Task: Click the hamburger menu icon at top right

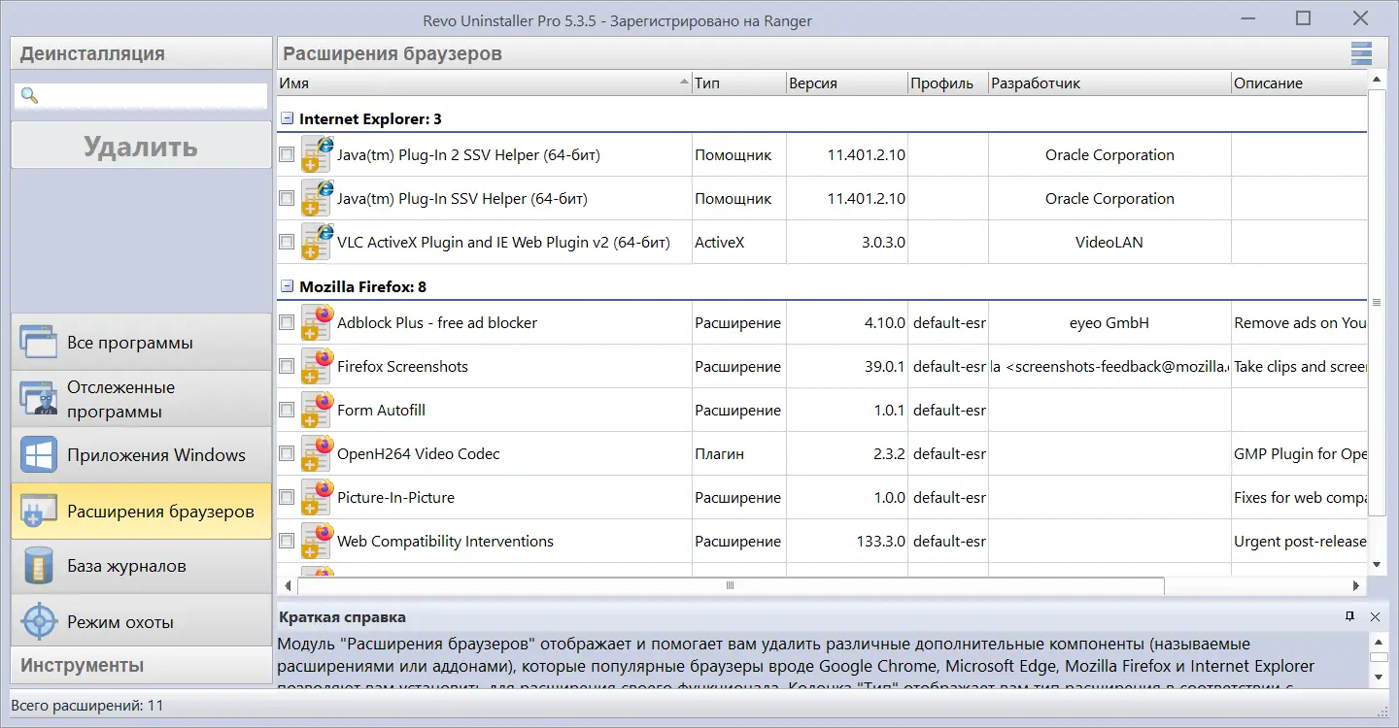Action: tap(1361, 54)
